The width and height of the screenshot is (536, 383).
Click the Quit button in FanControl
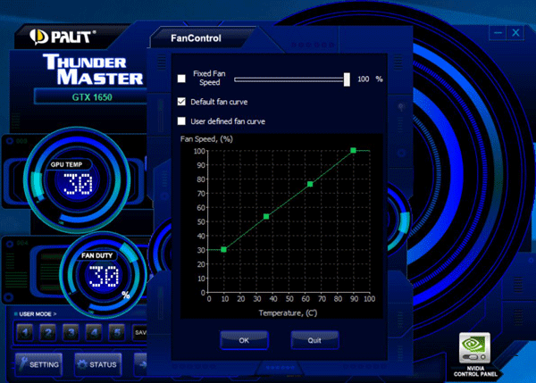click(x=314, y=340)
